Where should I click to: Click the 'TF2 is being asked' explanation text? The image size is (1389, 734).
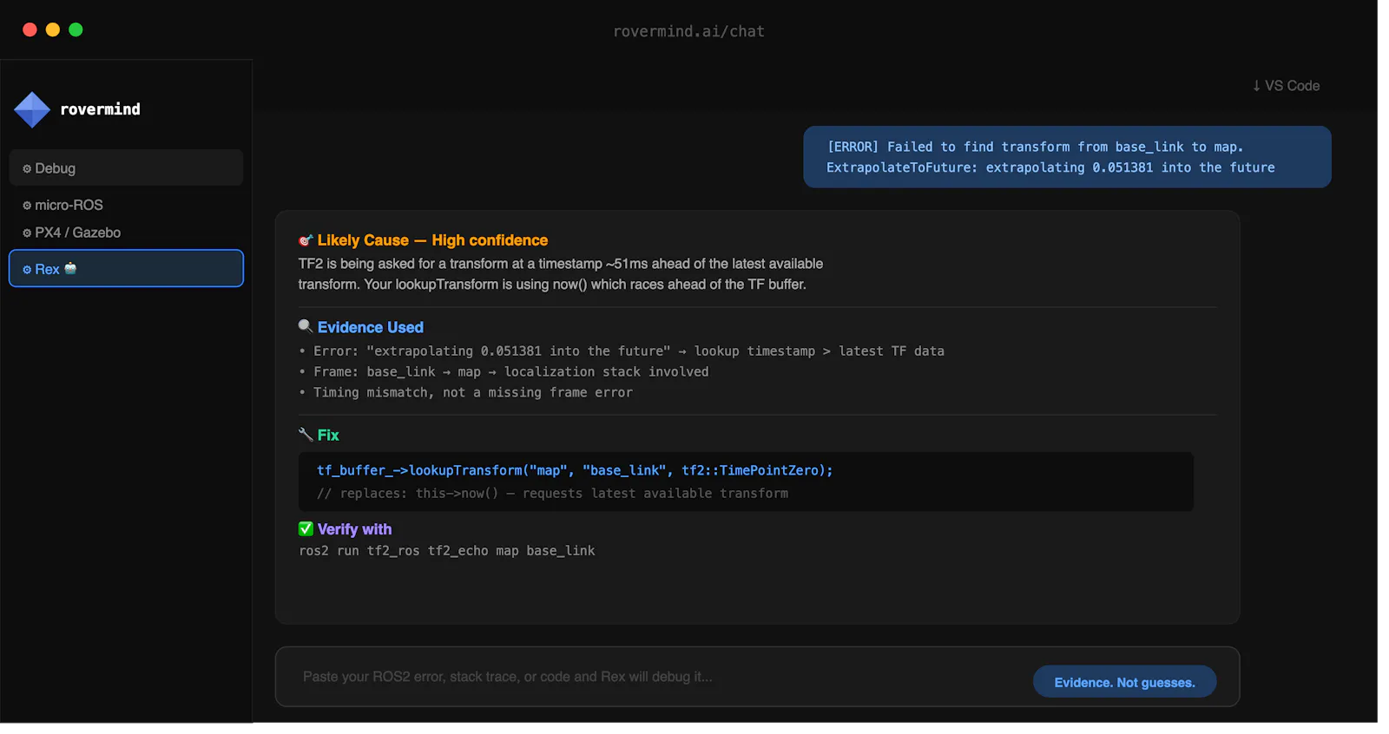[x=561, y=274]
